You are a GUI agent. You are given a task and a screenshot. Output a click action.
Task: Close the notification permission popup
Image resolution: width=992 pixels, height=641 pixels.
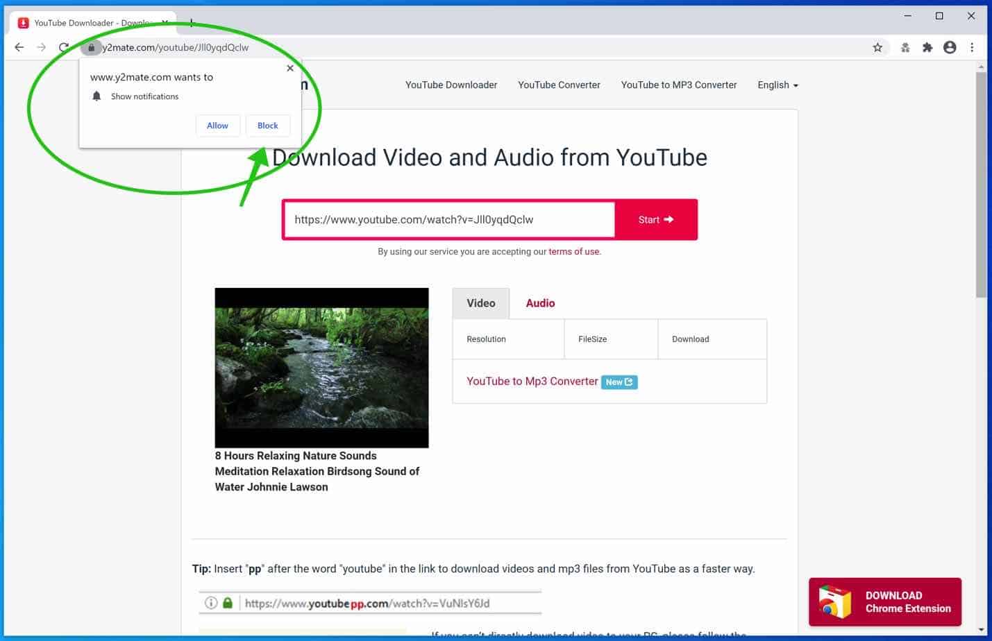290,68
